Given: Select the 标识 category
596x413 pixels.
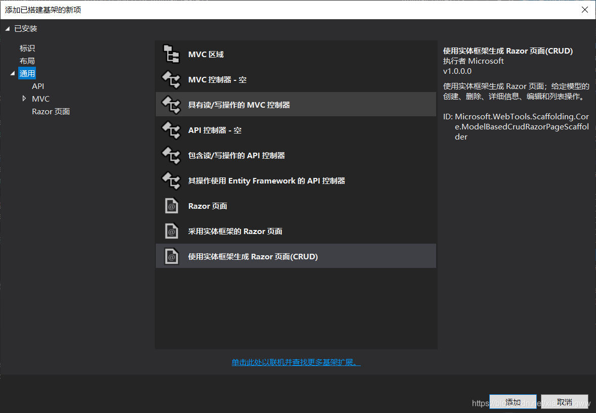Looking at the screenshot, I should pyautogui.click(x=27, y=48).
